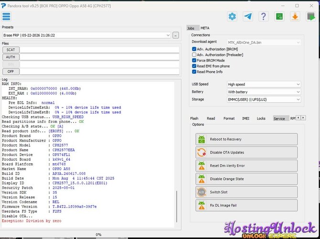The image size is (320, 239).
Task: Open the Storage dropdown
Action: coord(264,99)
